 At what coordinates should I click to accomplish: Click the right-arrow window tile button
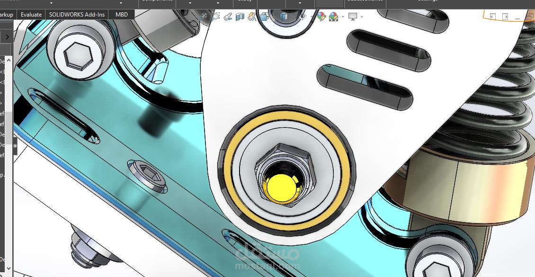click(x=505, y=17)
